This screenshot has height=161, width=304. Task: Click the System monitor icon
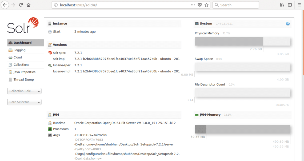pyautogui.click(x=197, y=24)
